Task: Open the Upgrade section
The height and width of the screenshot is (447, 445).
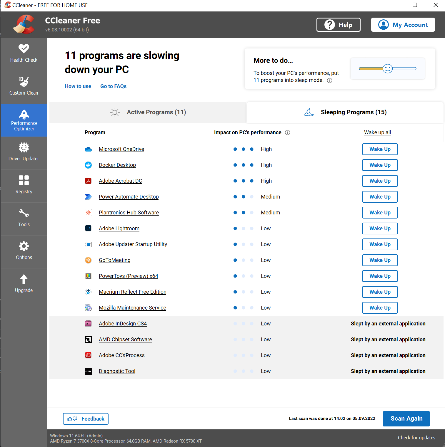Action: tap(24, 285)
